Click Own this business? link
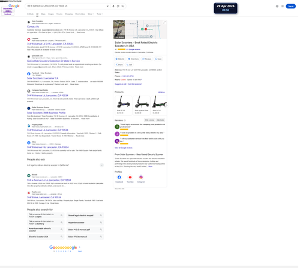The width and height of the screenshot is (300, 268). click(x=135, y=84)
